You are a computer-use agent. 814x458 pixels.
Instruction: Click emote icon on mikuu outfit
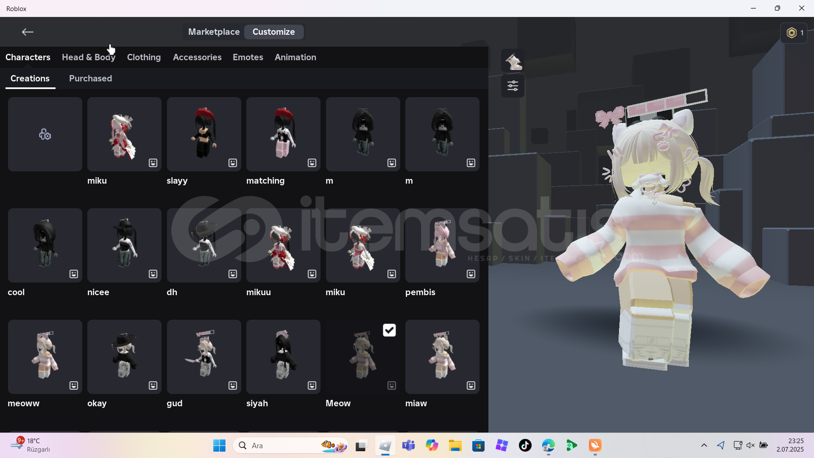(x=312, y=274)
